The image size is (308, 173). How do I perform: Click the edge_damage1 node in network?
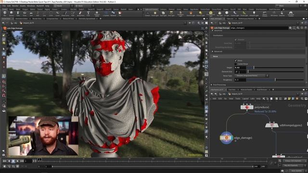coord(226,138)
